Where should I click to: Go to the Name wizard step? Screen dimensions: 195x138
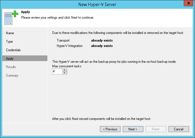[10, 33]
